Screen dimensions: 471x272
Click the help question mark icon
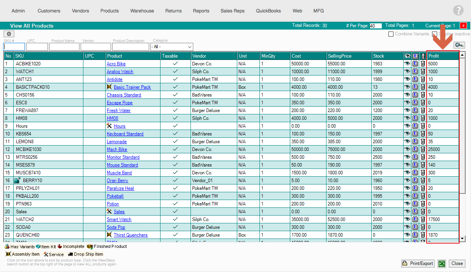[458, 11]
